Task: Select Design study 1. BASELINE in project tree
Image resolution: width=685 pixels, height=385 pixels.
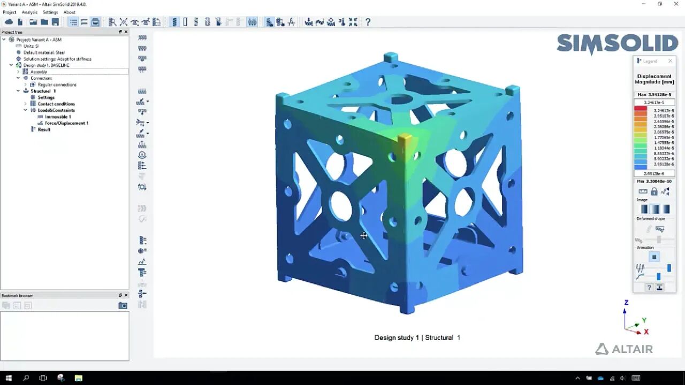Action: [47, 65]
